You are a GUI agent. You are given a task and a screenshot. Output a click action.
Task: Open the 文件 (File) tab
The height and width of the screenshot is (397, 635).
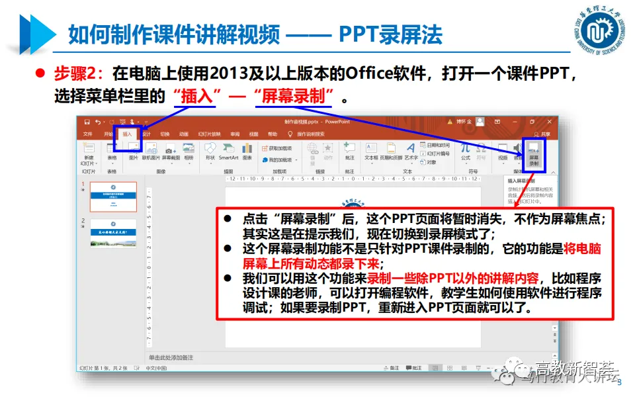point(88,134)
